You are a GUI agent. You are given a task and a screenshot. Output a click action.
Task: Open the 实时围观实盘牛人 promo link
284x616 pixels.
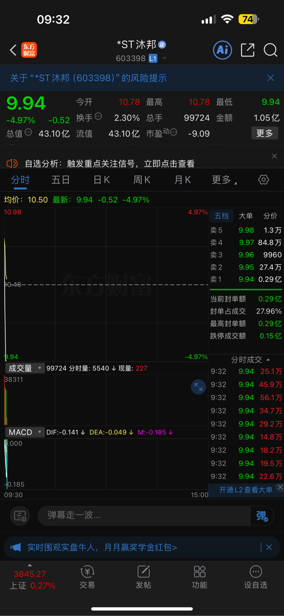[x=102, y=547]
